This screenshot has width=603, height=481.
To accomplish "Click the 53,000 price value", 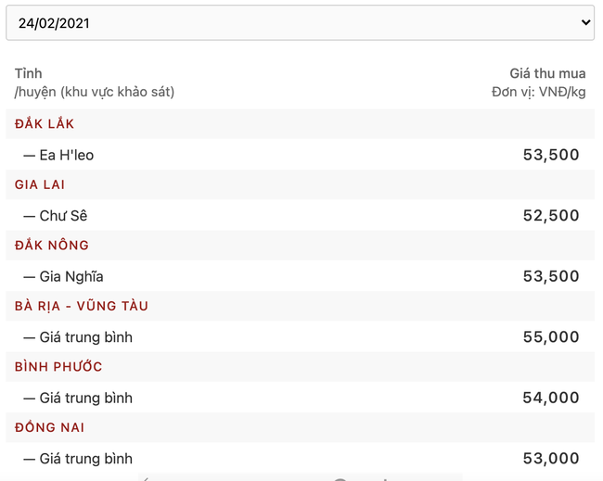I will [551, 459].
